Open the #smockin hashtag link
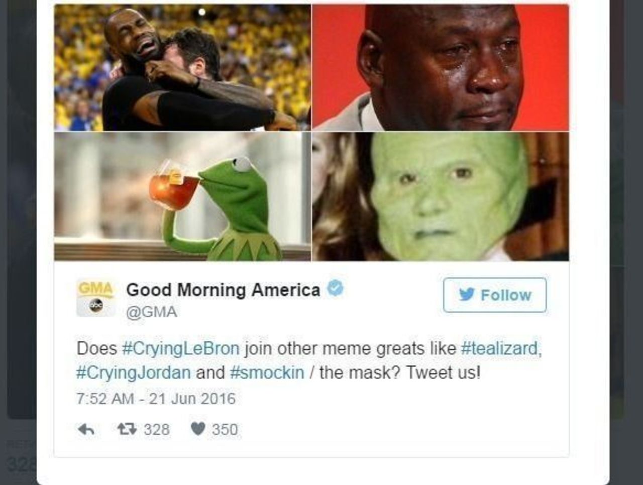 coord(267,373)
